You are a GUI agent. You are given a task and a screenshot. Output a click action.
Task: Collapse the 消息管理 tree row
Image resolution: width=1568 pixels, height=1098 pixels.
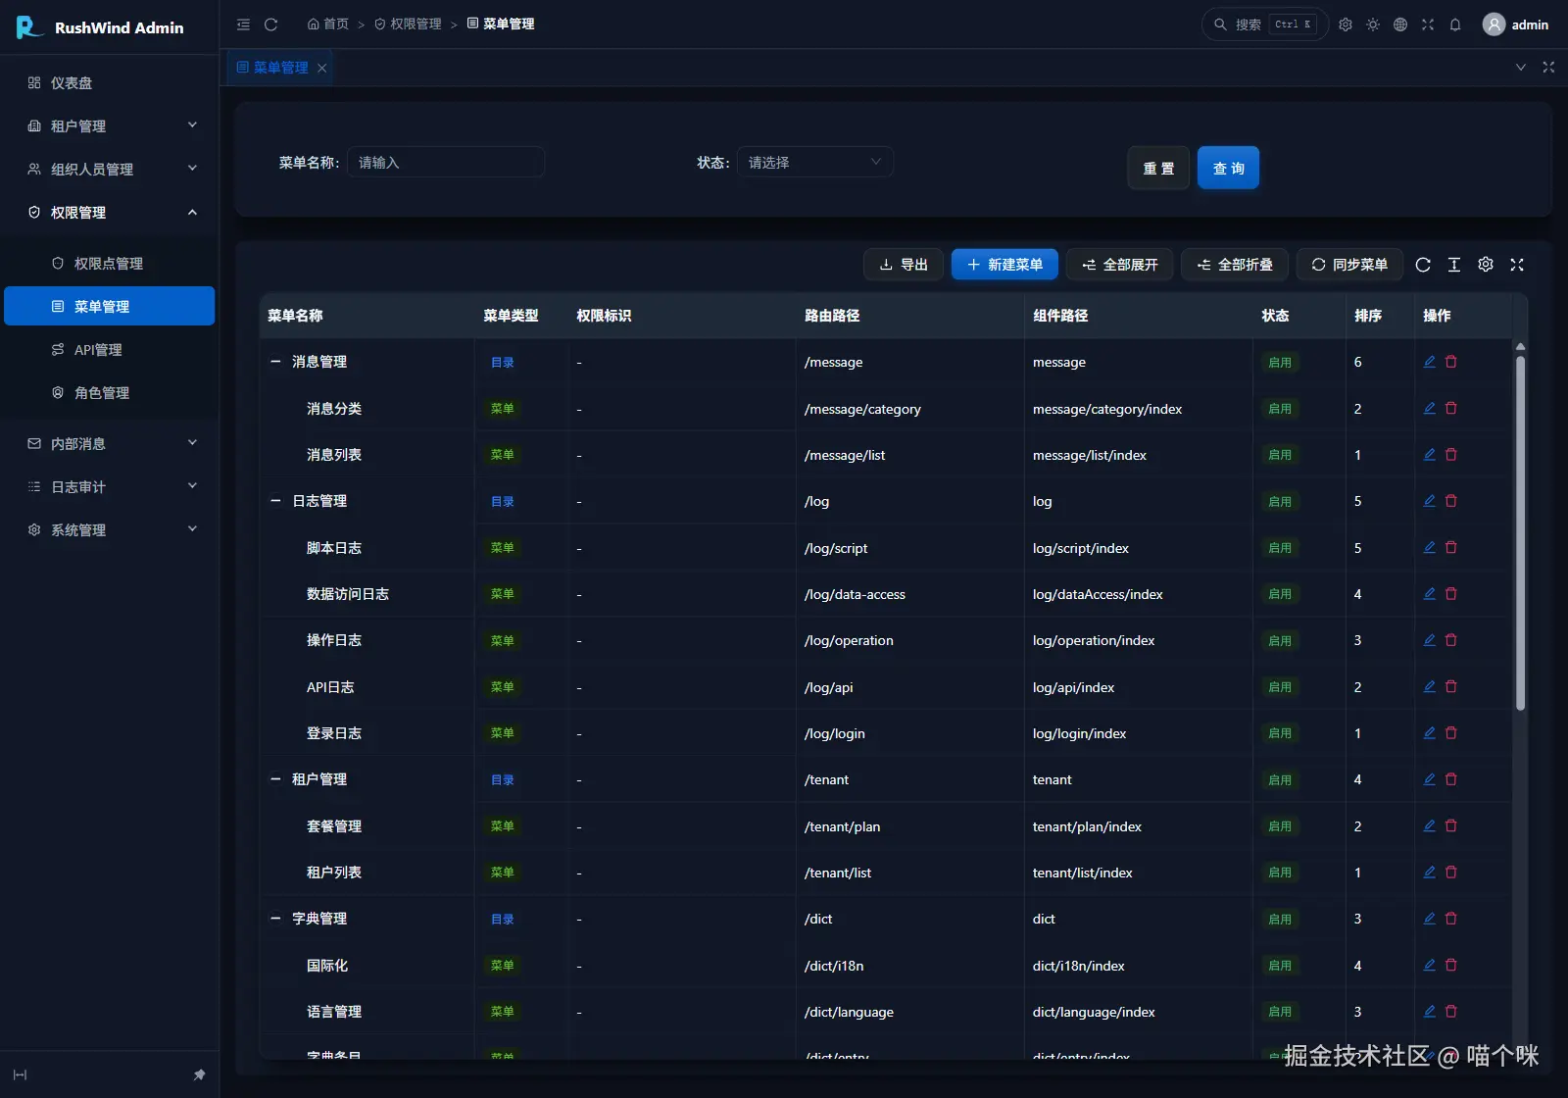[275, 362]
